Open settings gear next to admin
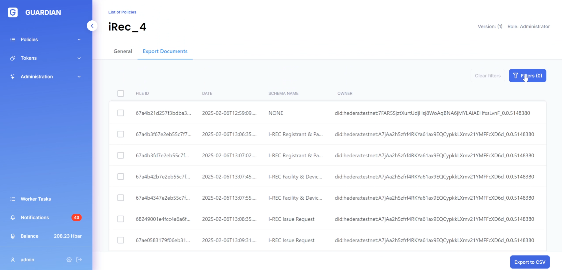The image size is (562, 270). tap(69, 260)
